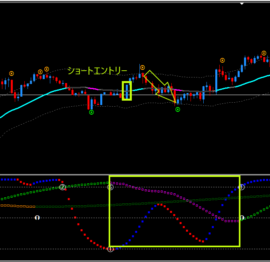Viewport: 270px width, 262px height.
Task: Select the green buy-signal marker below the arrow tip
Action: point(178,109)
